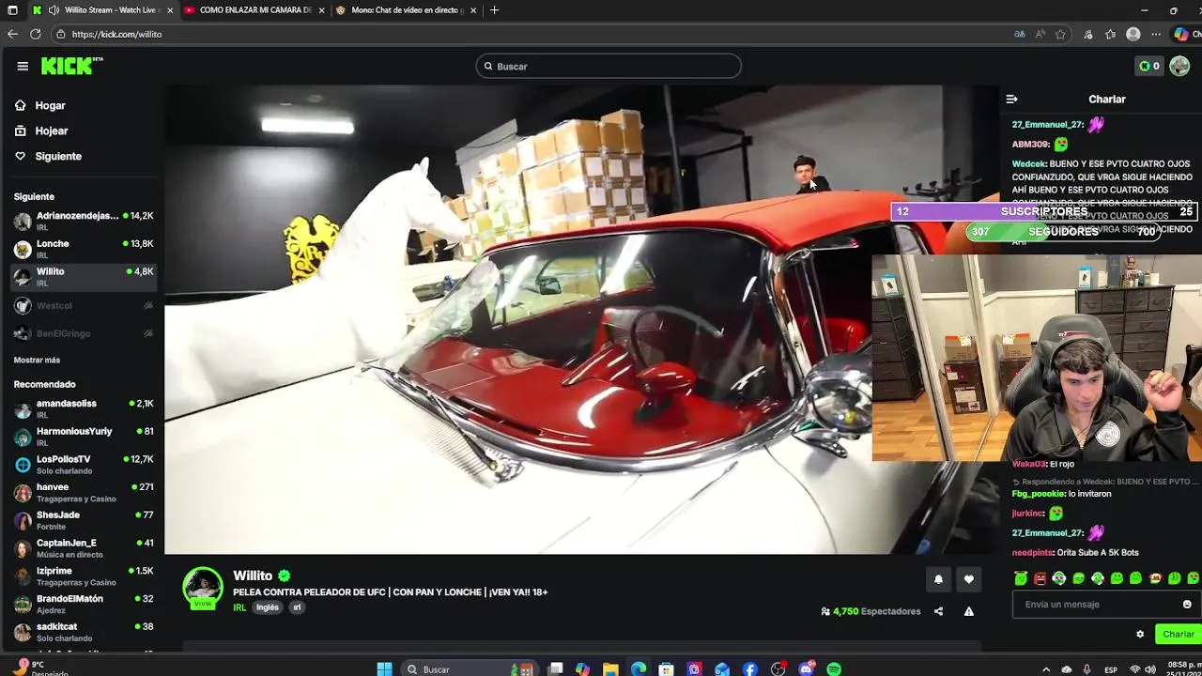Switch to COMO ENLAZAR MI CAMARA tab
This screenshot has height=676, width=1202.
[254, 10]
